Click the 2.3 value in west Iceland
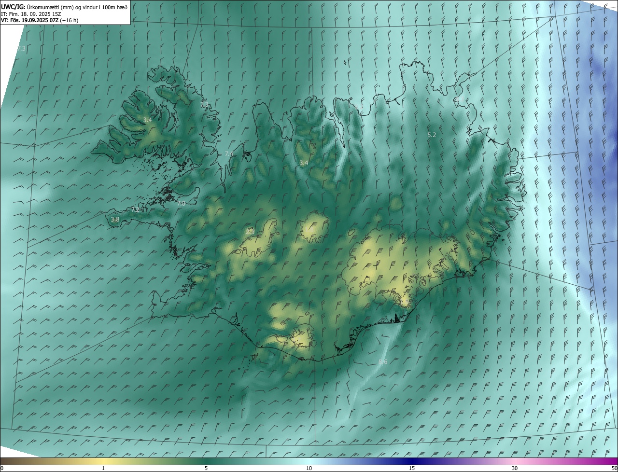This screenshot has width=618, height=472. (250, 231)
